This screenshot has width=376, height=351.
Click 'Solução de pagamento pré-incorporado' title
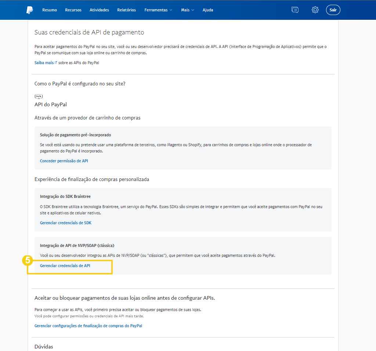(x=76, y=135)
